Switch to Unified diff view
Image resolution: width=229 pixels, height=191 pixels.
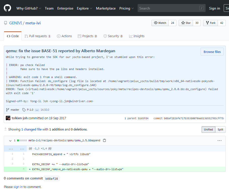pos(208,130)
